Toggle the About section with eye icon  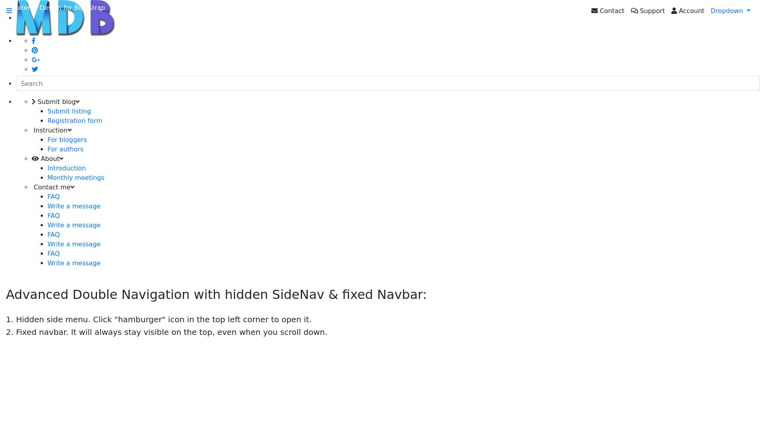click(47, 159)
